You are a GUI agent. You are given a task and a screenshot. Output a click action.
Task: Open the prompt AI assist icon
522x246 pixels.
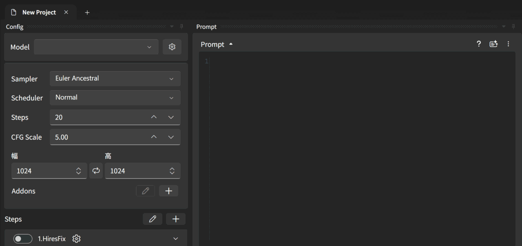pyautogui.click(x=493, y=44)
